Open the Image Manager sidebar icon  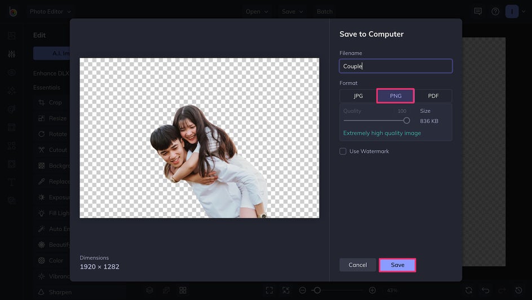[x=11, y=36]
